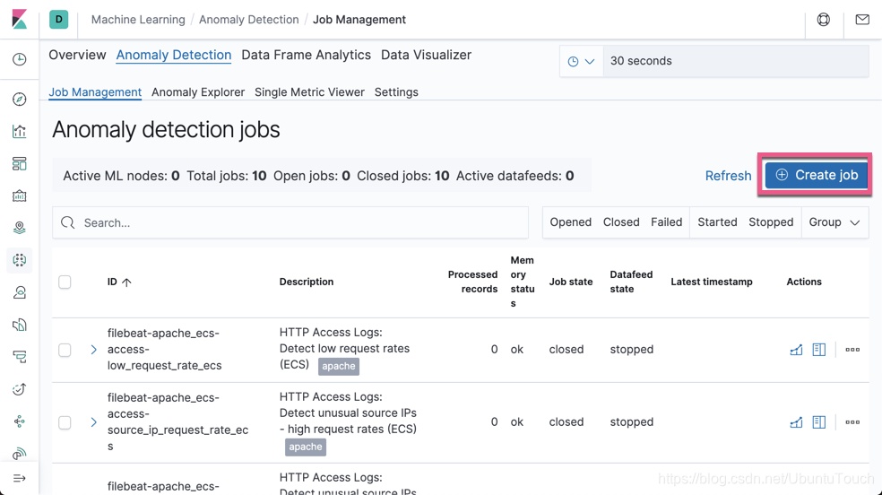The image size is (882, 495).
Task: Open Visualize from the bar chart sidebar icon
Action: 20,131
